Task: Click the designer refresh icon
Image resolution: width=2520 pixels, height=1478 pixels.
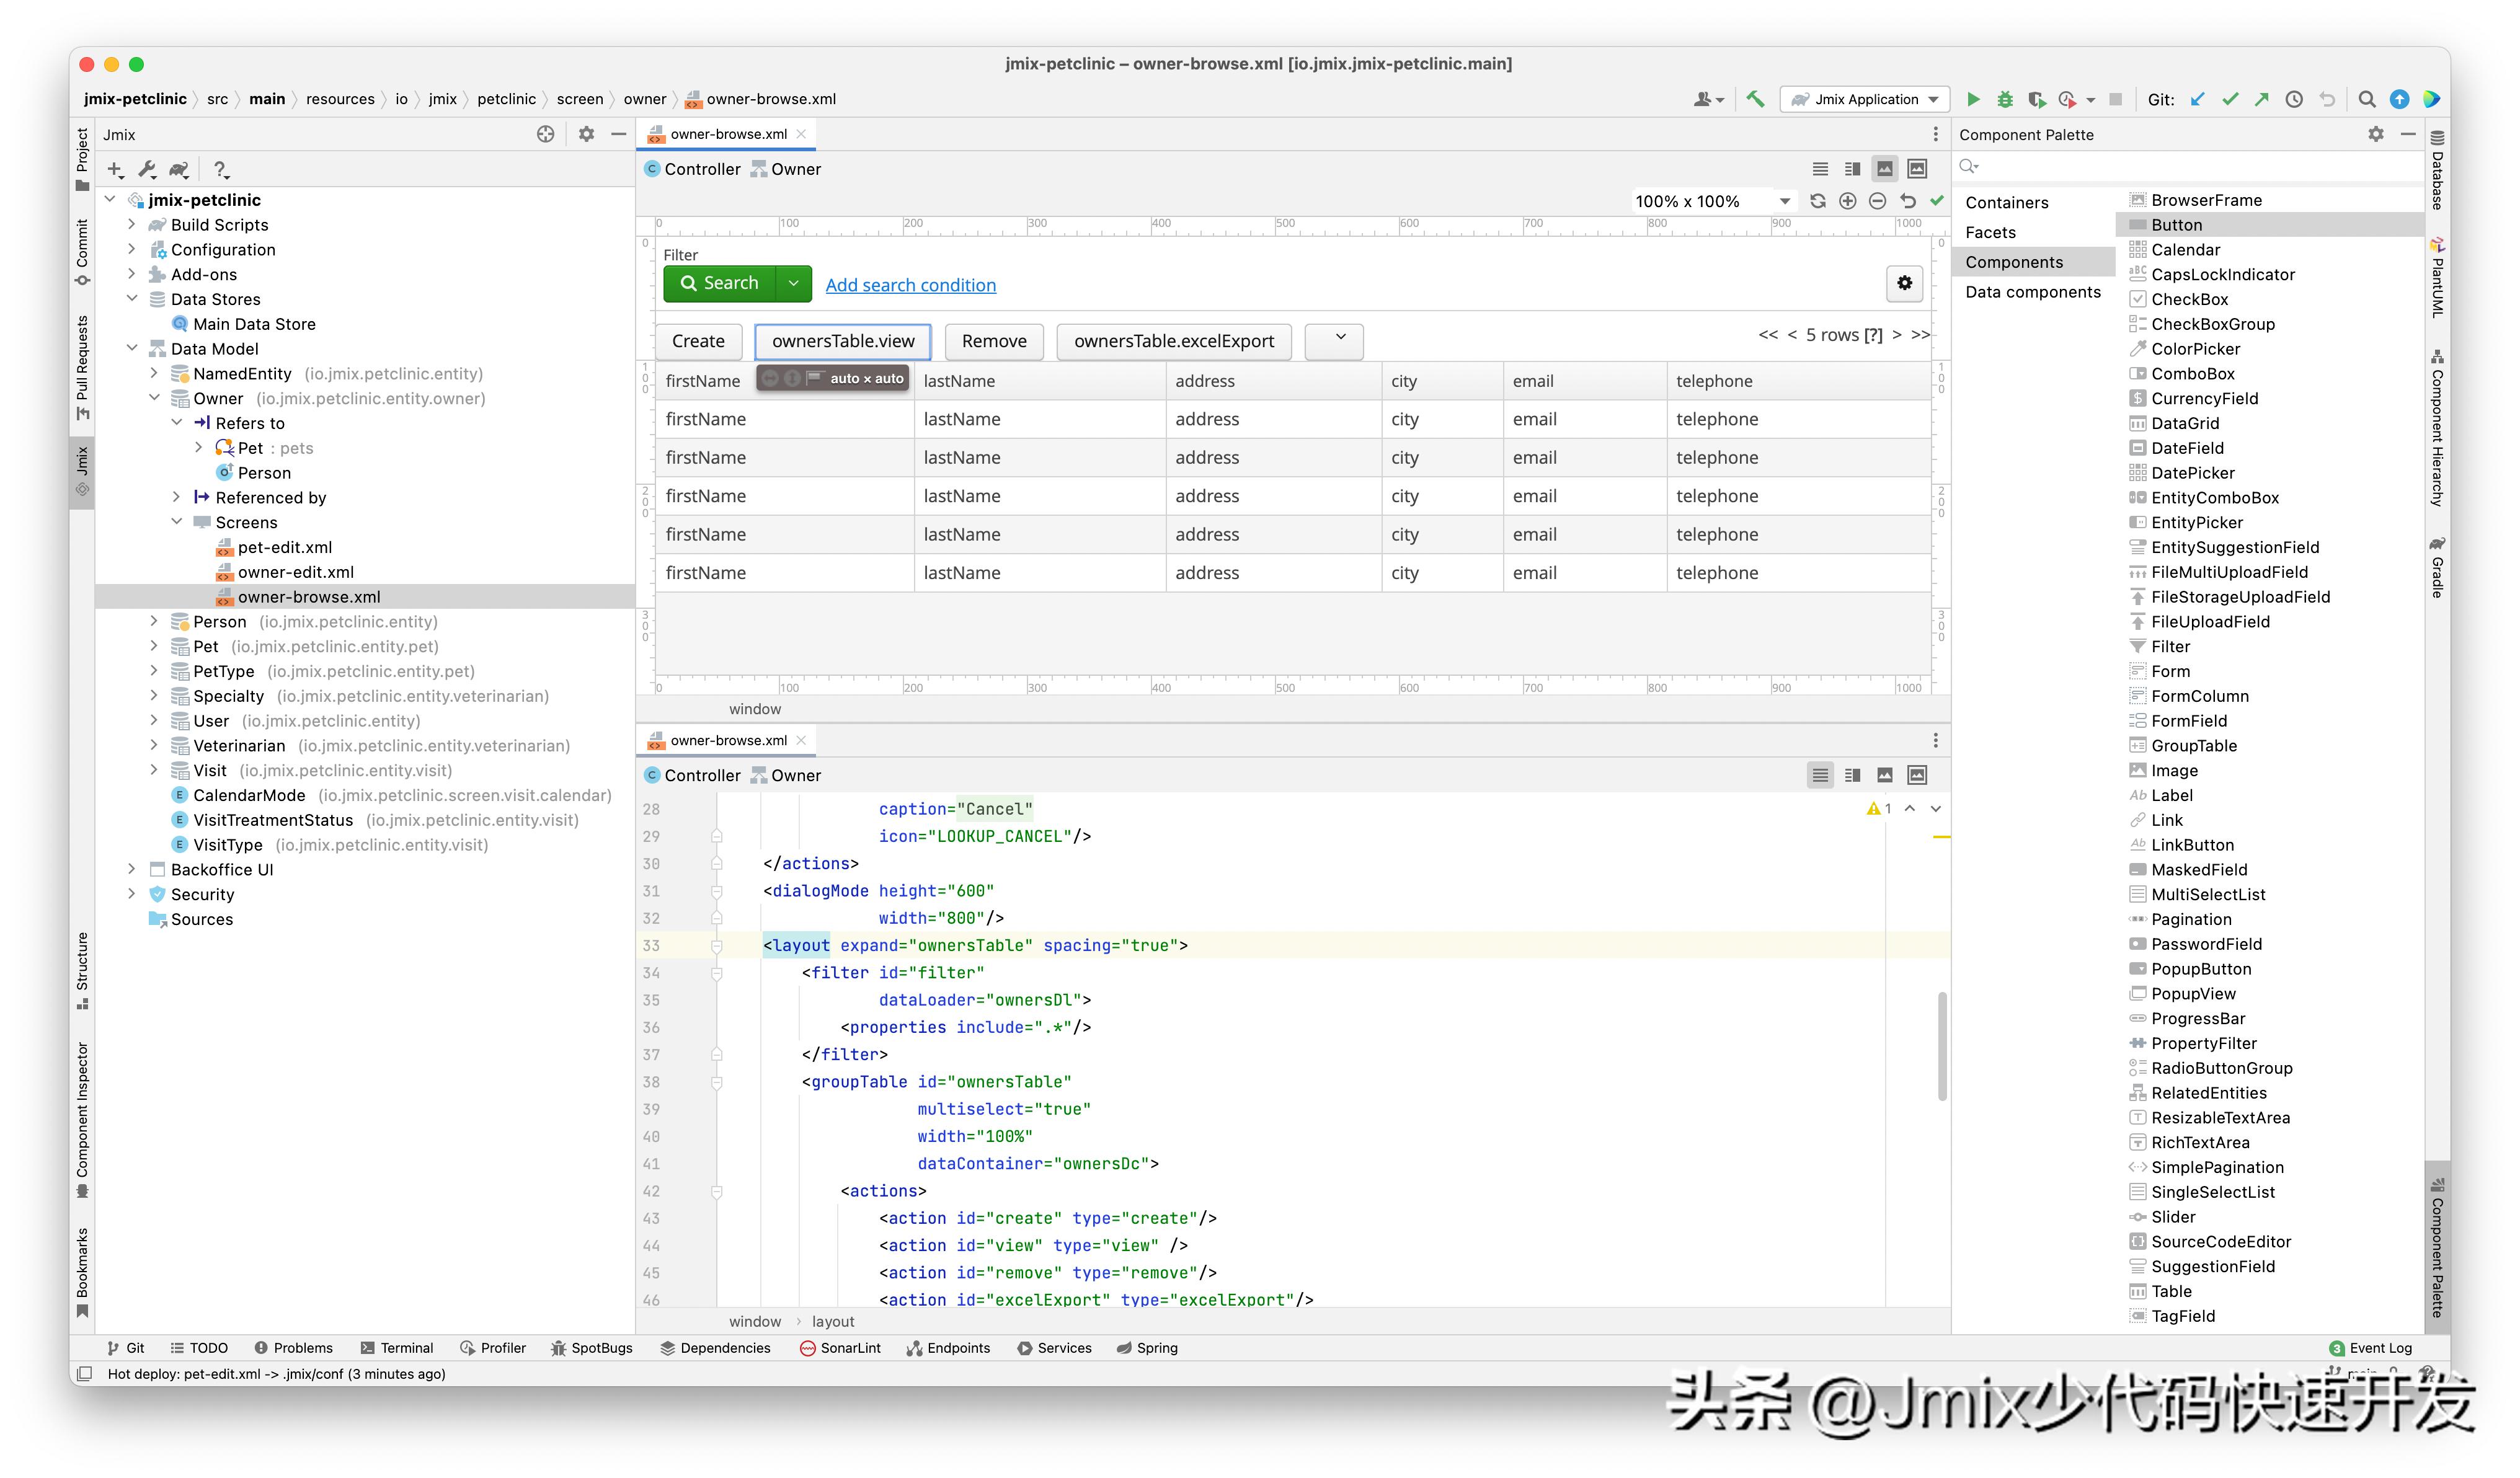Action: pyautogui.click(x=1818, y=201)
